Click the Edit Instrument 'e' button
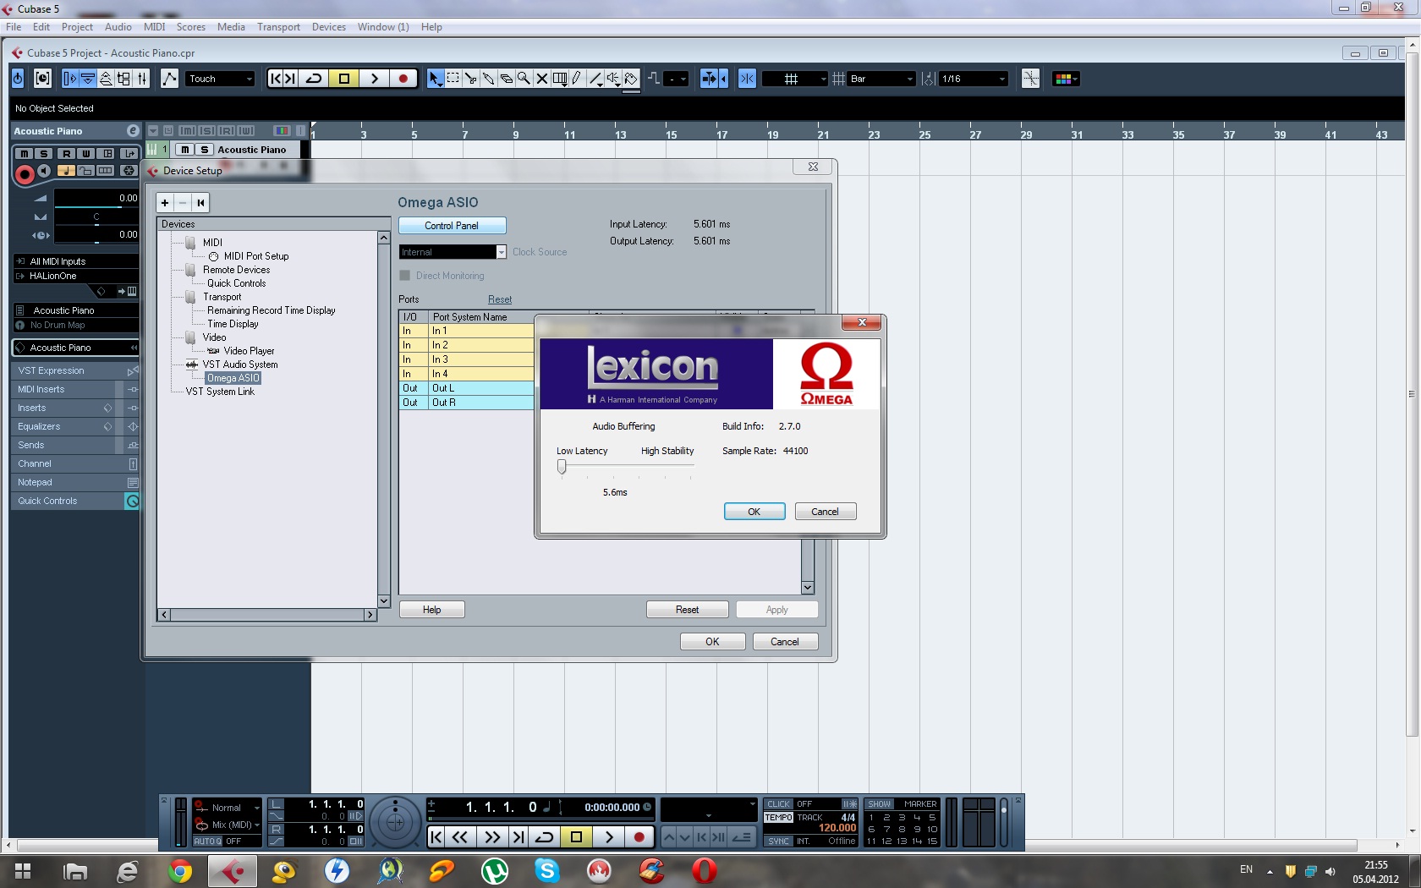Viewport: 1421px width, 888px height. (133, 131)
